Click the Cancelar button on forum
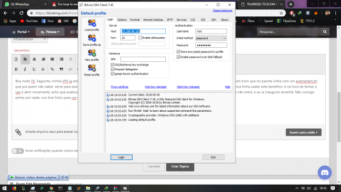This screenshot has height=192, width=341. coord(154,167)
